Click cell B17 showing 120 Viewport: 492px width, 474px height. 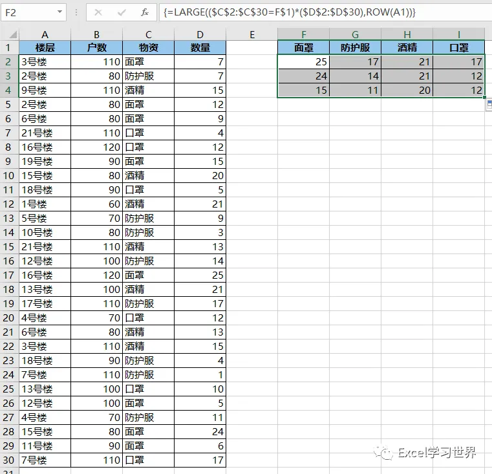pyautogui.click(x=96, y=275)
